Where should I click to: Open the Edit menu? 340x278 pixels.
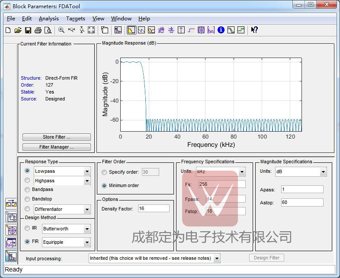pyautogui.click(x=27, y=19)
